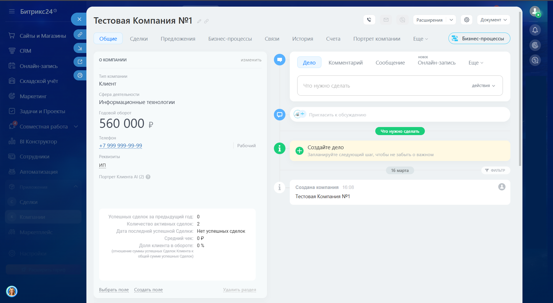The width and height of the screenshot is (553, 303).
Task: Click the phone call icon in header
Action: click(369, 20)
